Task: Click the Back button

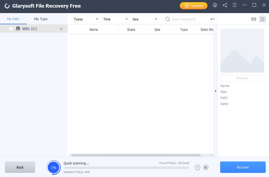Action: click(x=20, y=167)
